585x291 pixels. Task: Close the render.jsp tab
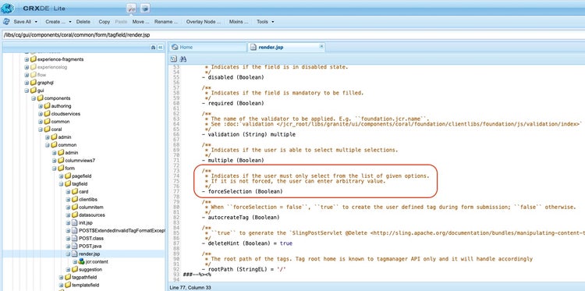[321, 46]
